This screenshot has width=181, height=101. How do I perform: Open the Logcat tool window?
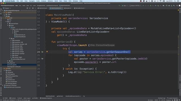[27, 98]
